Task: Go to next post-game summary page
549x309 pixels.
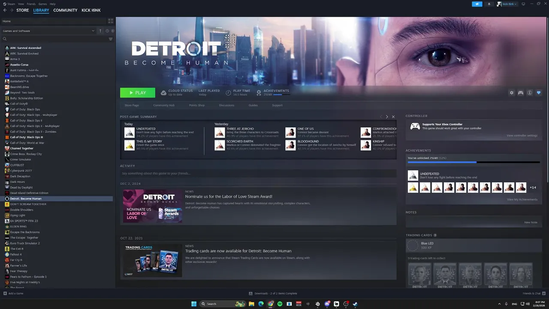Action: 387,117
